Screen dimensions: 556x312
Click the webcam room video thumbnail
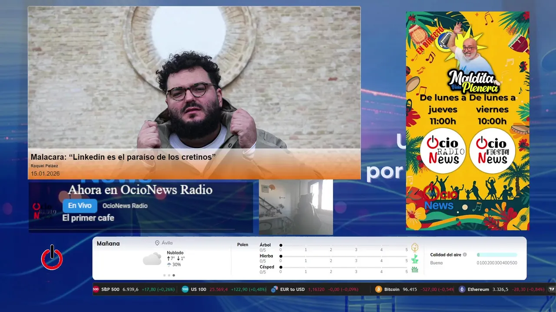click(296, 207)
